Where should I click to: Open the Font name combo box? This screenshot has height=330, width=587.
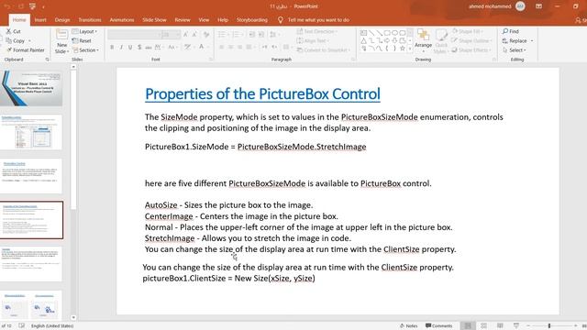[134, 35]
